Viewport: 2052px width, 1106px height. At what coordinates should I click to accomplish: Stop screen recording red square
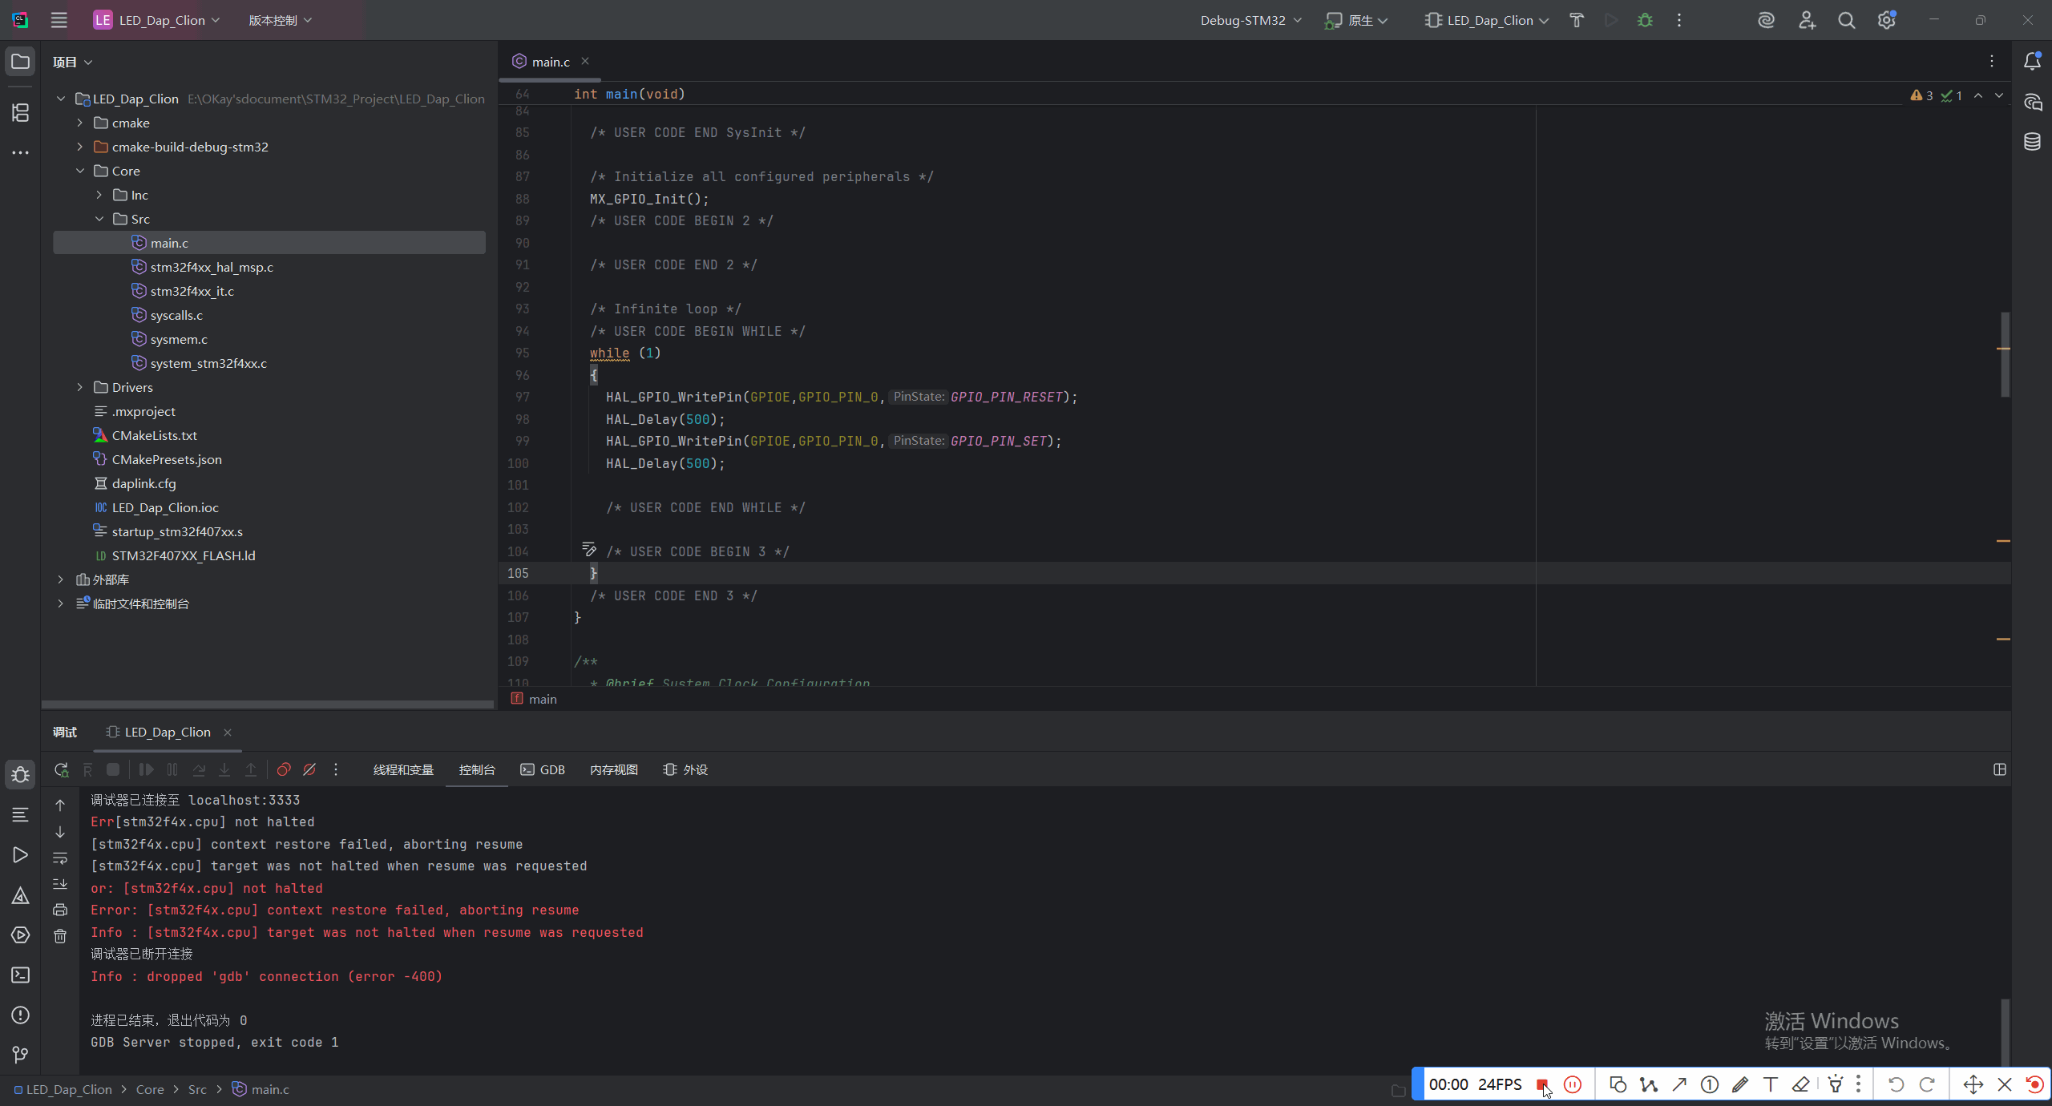pos(1542,1084)
